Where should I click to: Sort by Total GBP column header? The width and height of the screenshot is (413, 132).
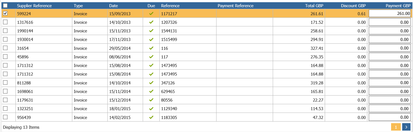click(314, 6)
